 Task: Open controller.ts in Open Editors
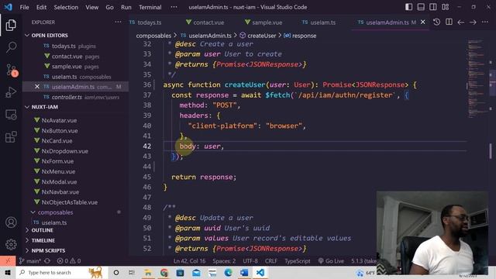(x=67, y=97)
